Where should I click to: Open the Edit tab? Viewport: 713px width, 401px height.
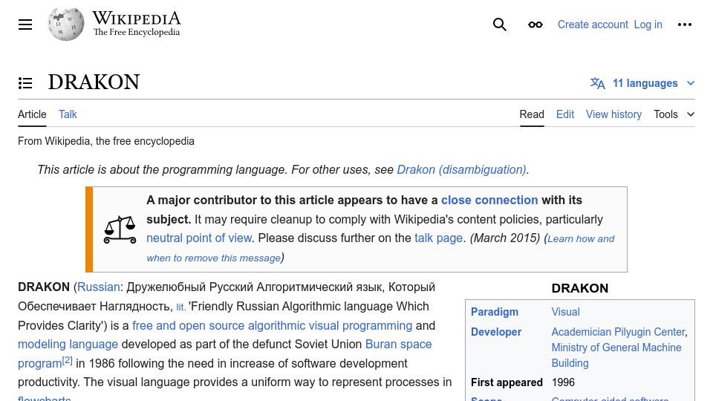point(564,114)
